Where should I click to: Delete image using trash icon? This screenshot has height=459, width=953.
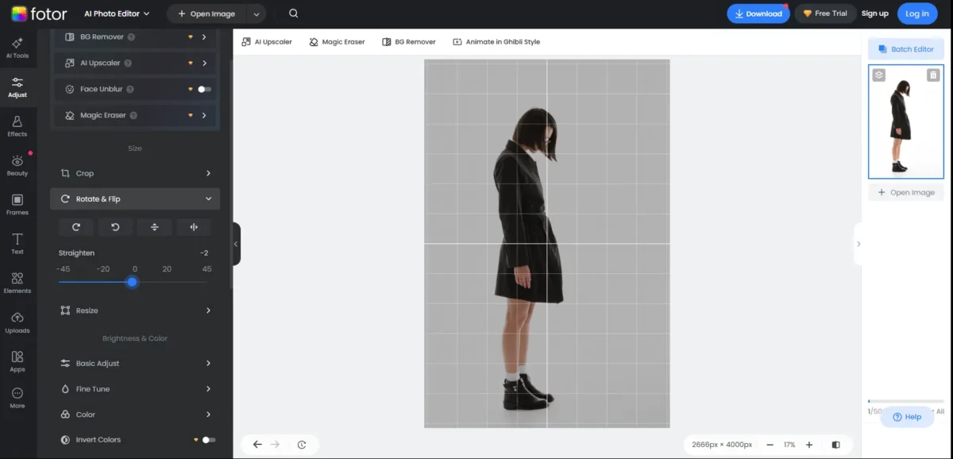tap(933, 75)
